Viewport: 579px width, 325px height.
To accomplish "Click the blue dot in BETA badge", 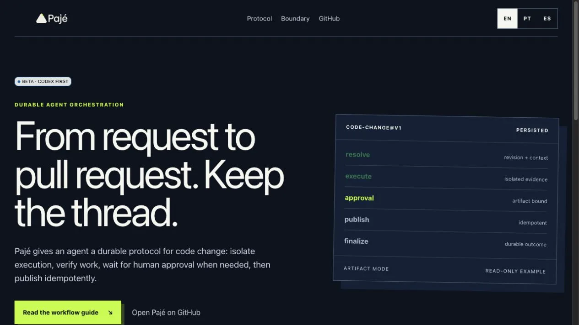I will pyautogui.click(x=19, y=82).
